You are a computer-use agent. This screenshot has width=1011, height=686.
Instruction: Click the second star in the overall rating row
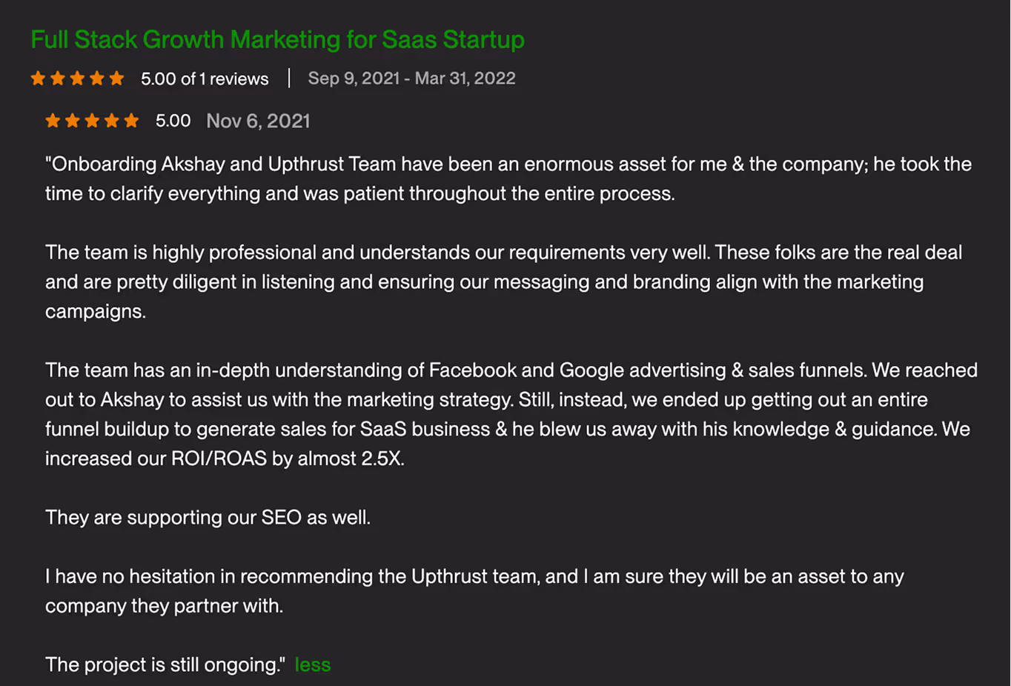point(58,78)
